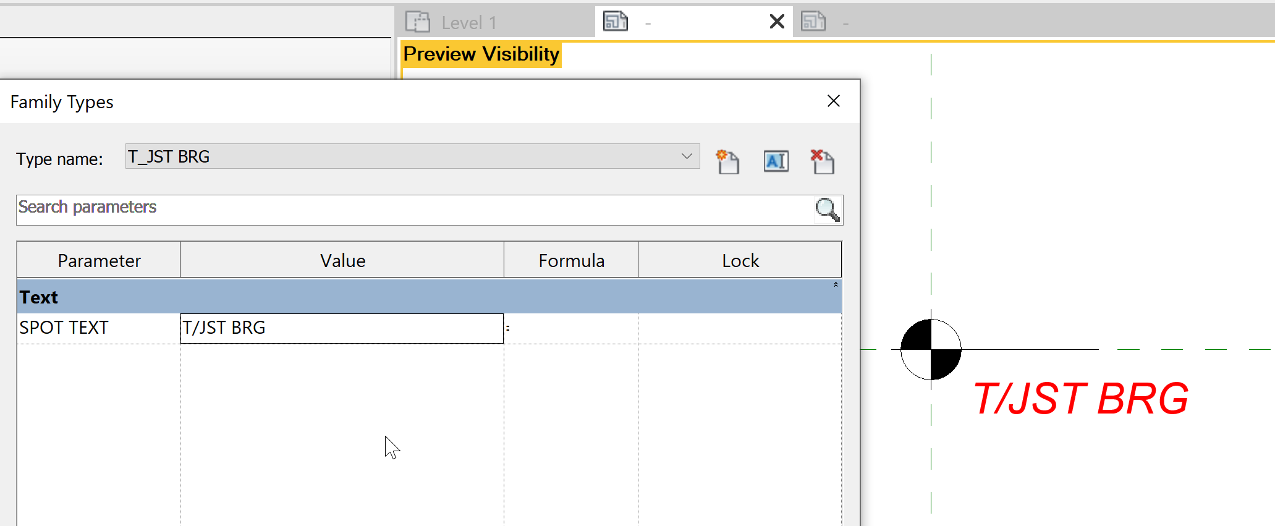Select the spot elevation symbol in the preview

[x=930, y=349]
